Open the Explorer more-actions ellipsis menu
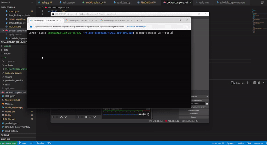Image resolution: width=267 pixels, height=145 pixels. pos(32,2)
